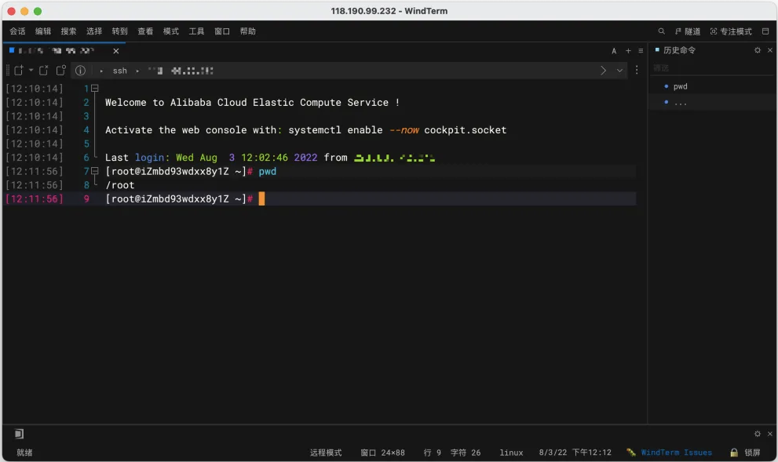Click 字符 26 in status bar
The height and width of the screenshot is (462, 778).
[466, 453]
